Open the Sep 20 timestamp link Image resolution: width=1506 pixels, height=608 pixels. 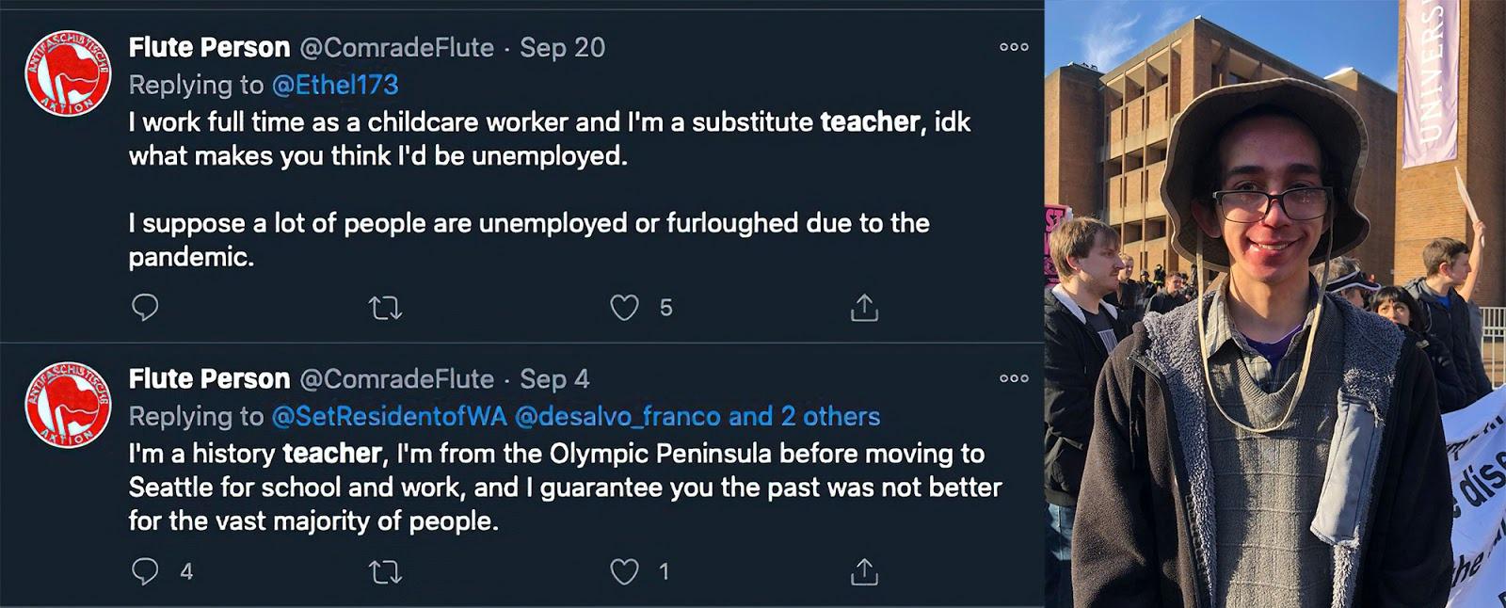[x=562, y=47]
